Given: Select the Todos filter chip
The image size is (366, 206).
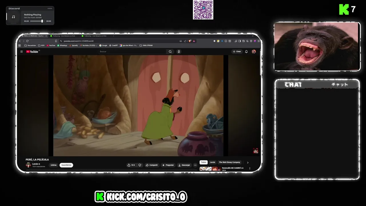Looking at the screenshot, I should point(204,162).
